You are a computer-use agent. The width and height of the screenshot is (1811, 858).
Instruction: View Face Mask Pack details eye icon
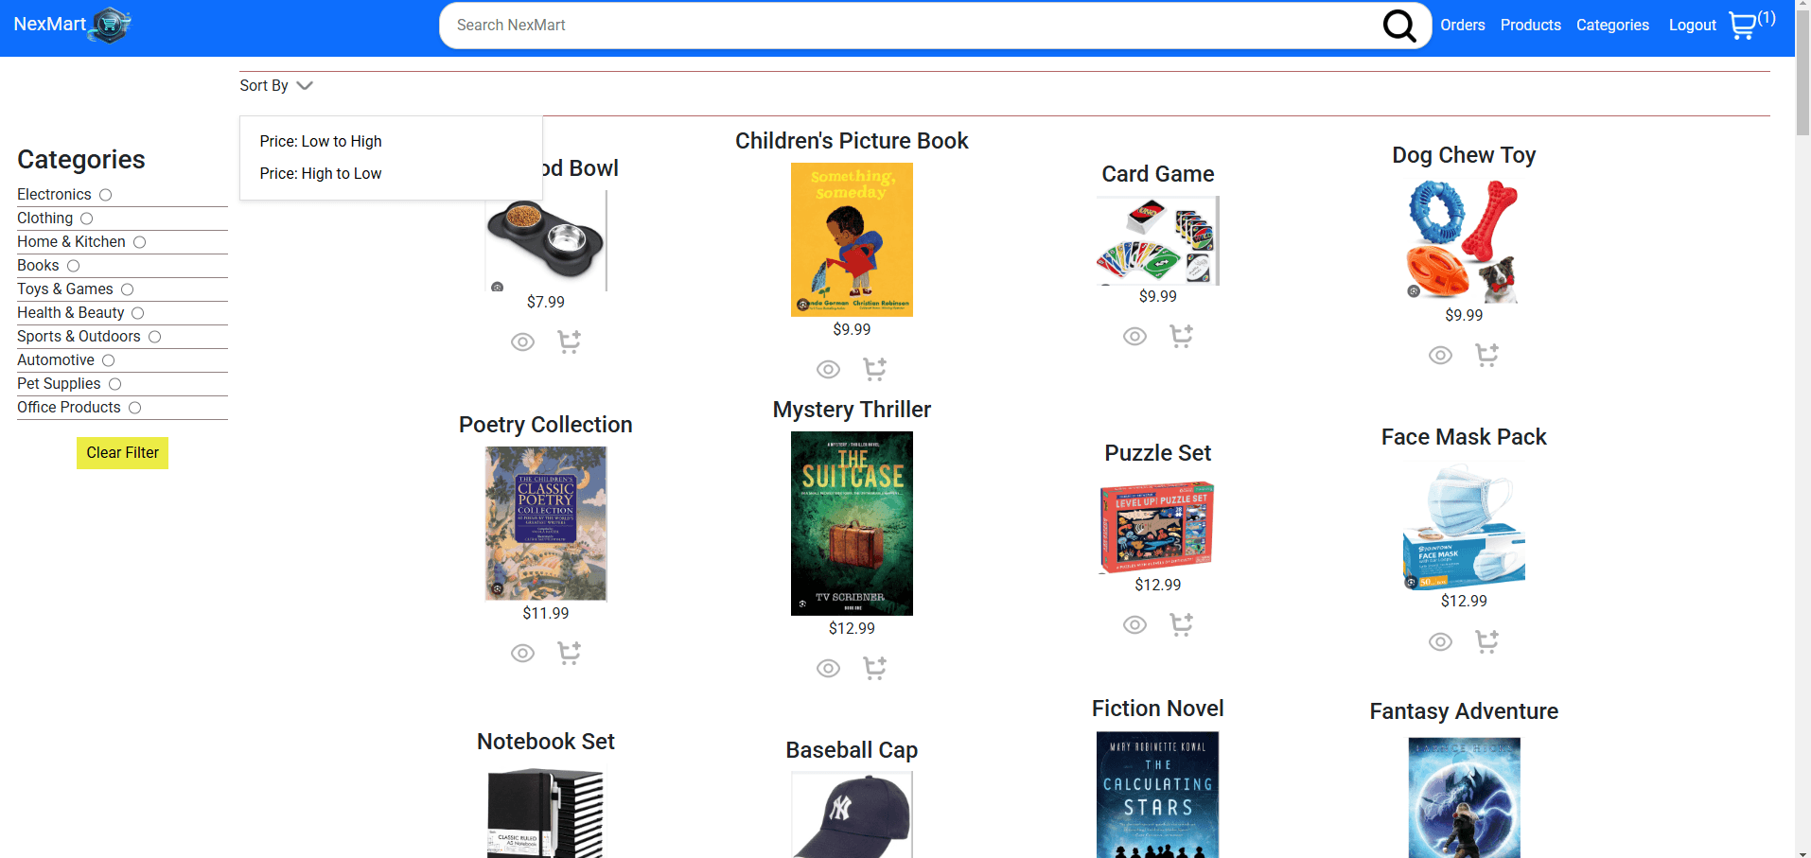click(x=1440, y=642)
